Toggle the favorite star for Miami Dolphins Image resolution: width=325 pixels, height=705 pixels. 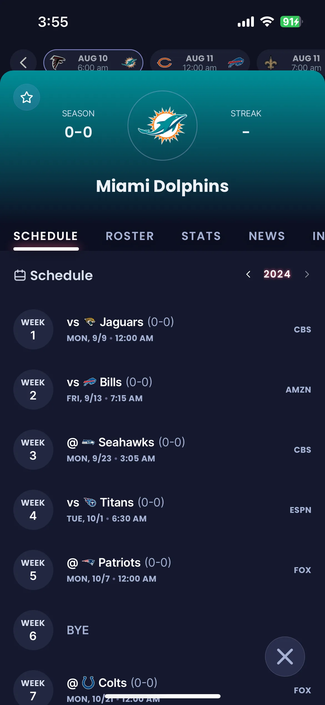[27, 97]
